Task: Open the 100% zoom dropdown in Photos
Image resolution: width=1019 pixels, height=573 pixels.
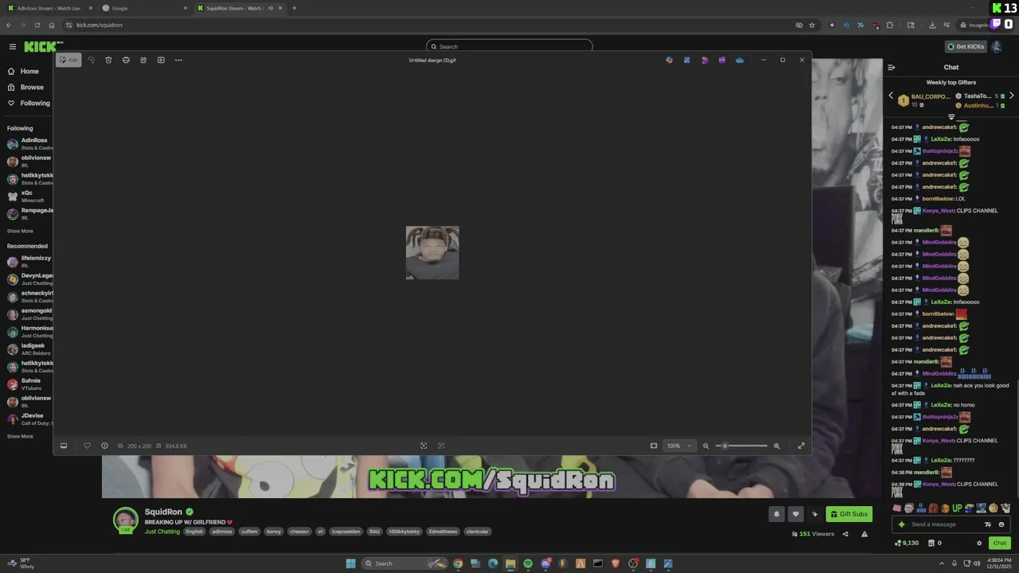Action: tap(679, 446)
